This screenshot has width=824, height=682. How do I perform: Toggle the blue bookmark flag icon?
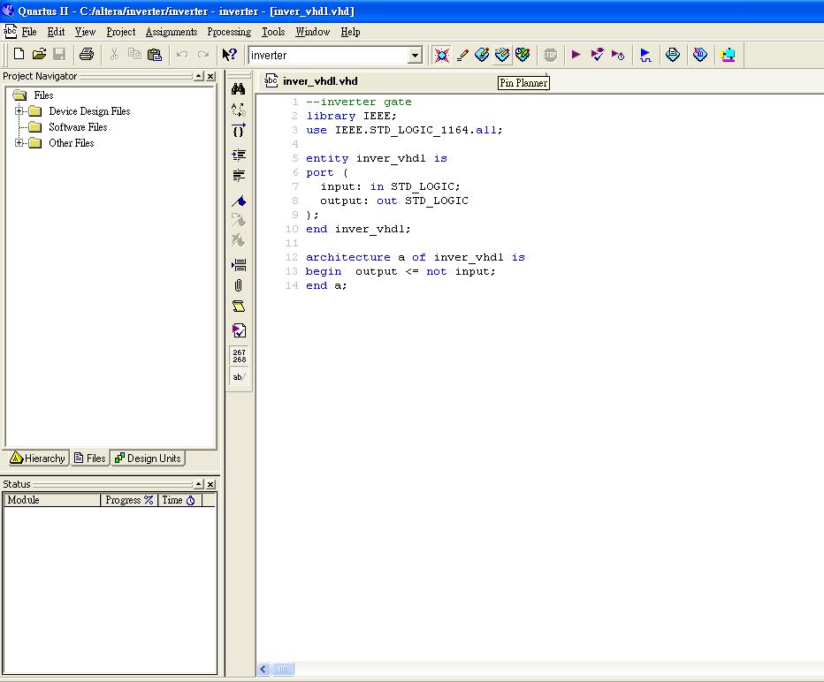click(238, 201)
